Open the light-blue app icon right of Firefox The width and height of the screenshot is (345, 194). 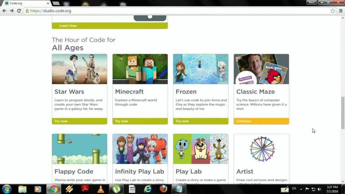click(x=179, y=189)
